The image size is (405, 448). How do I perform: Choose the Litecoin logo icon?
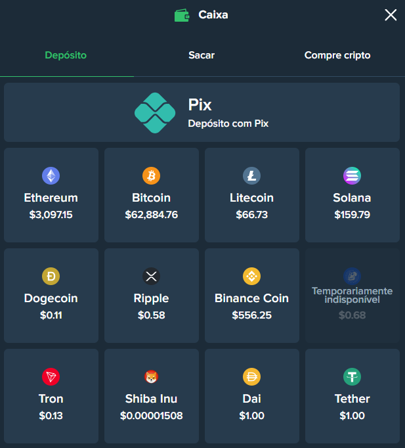click(252, 175)
